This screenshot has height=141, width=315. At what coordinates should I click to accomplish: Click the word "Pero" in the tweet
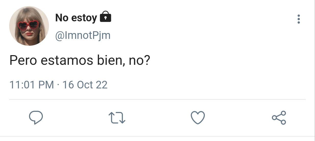(23, 61)
